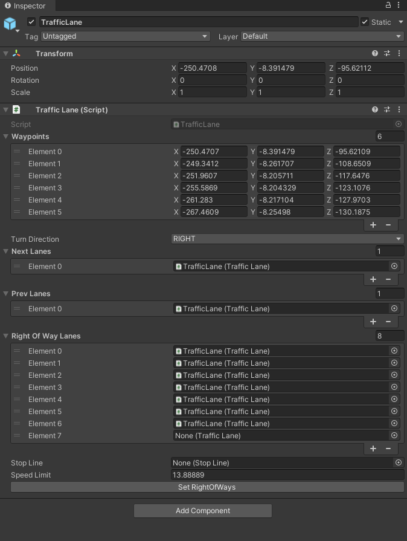Click the Add Component button

click(203, 511)
